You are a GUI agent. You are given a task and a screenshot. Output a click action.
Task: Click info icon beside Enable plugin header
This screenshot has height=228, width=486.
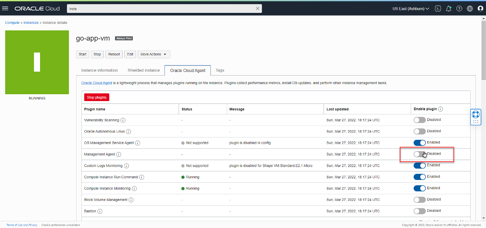[x=440, y=109]
